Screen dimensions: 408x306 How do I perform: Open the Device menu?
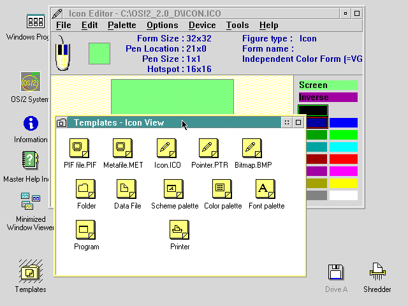pos(202,25)
